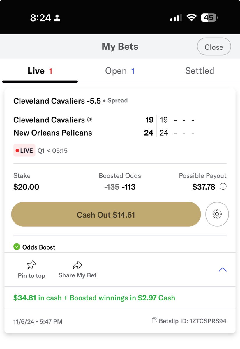The image size is (240, 349).
Task: Switch to the Settled bets tab
Action: click(200, 71)
